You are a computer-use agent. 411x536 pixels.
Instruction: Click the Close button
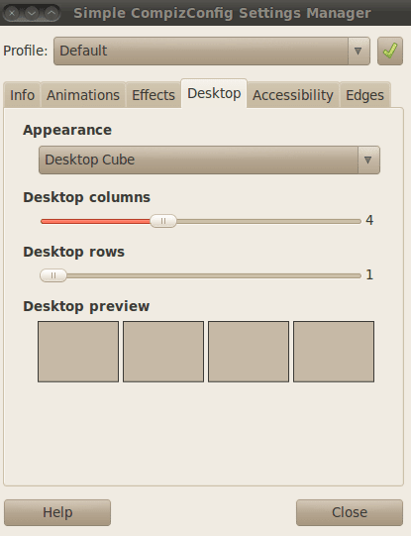coord(350,512)
